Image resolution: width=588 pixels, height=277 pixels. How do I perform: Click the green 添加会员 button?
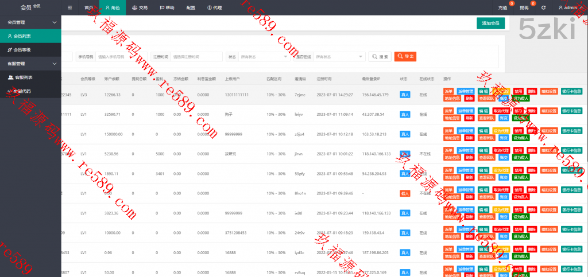pos(490,23)
